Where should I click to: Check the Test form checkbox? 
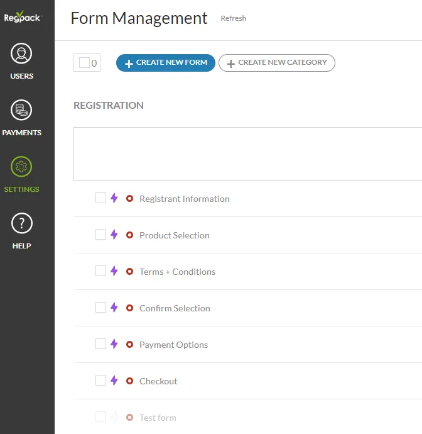pos(100,417)
